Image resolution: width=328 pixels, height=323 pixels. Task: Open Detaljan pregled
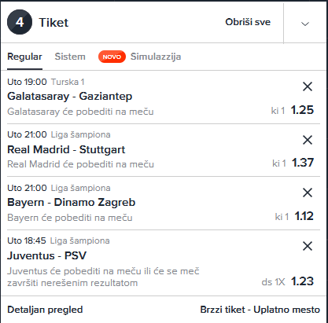(x=45, y=310)
